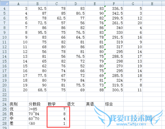Select 数学 count cell in row 28
The image size is (165, 129).
(56, 123)
